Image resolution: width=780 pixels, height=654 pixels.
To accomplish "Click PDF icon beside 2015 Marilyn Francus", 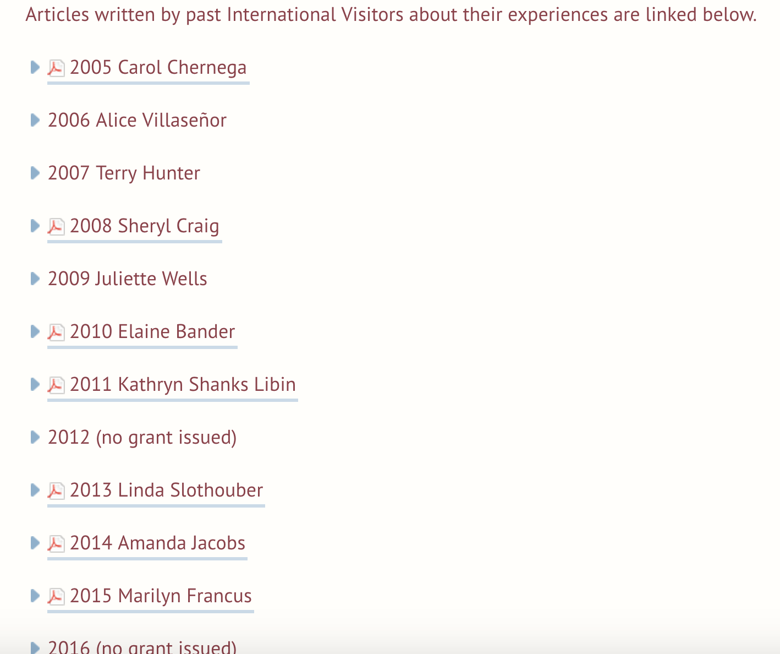I will point(56,597).
